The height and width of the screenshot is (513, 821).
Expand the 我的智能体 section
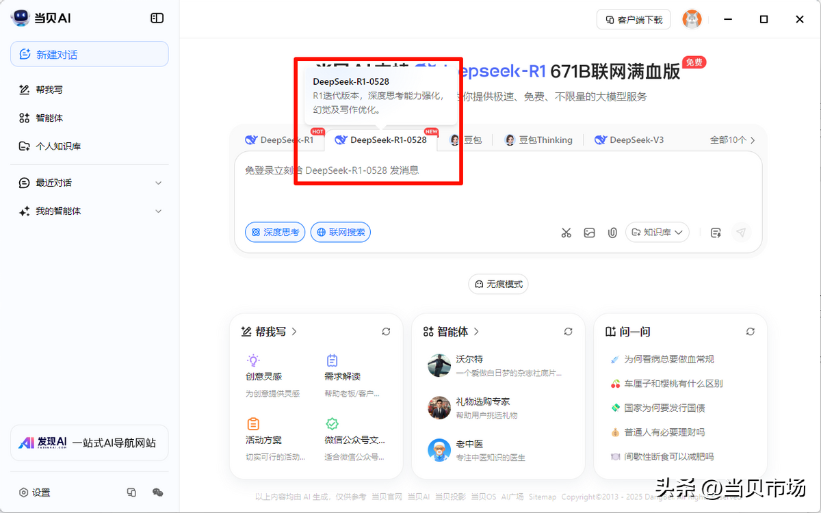[x=90, y=211]
